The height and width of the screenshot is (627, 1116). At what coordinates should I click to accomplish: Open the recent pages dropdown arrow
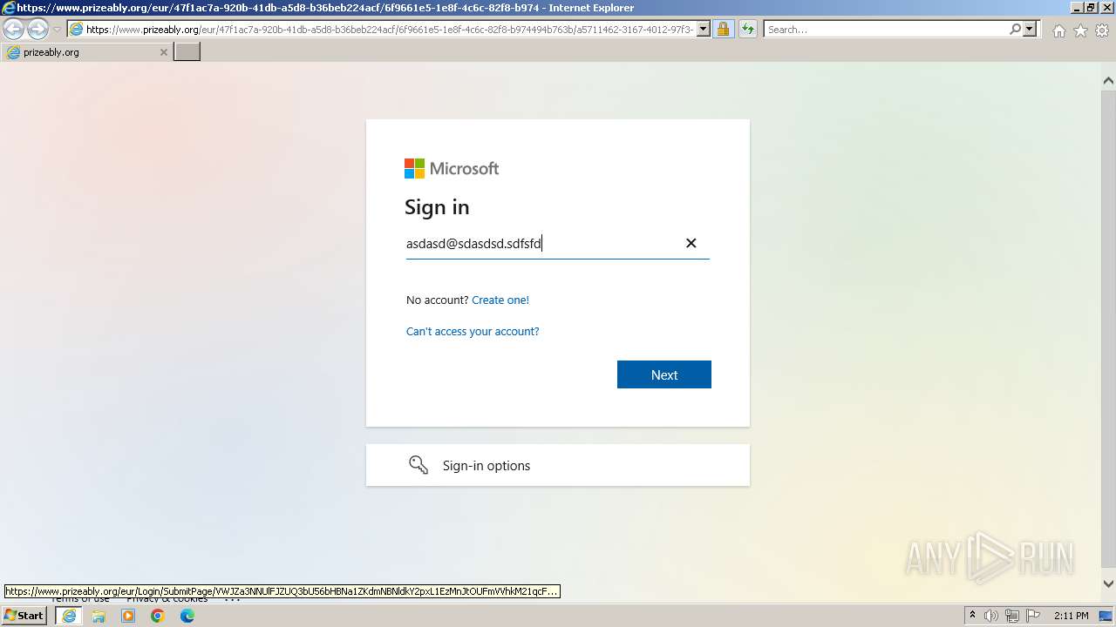(x=57, y=30)
